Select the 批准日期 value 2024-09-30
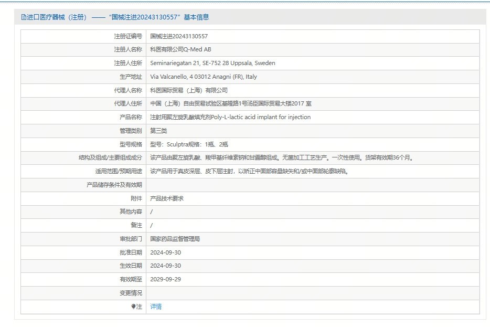 pos(165,252)
